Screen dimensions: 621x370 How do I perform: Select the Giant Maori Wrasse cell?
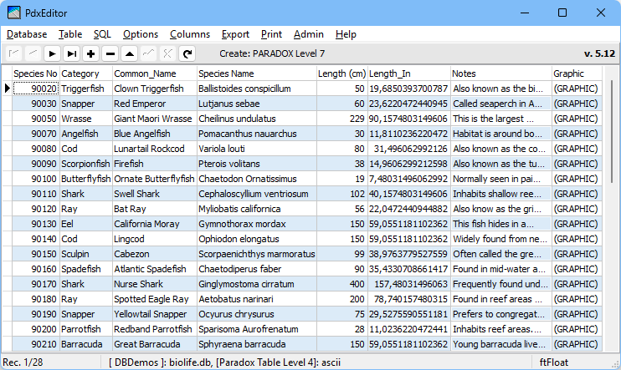click(x=155, y=119)
